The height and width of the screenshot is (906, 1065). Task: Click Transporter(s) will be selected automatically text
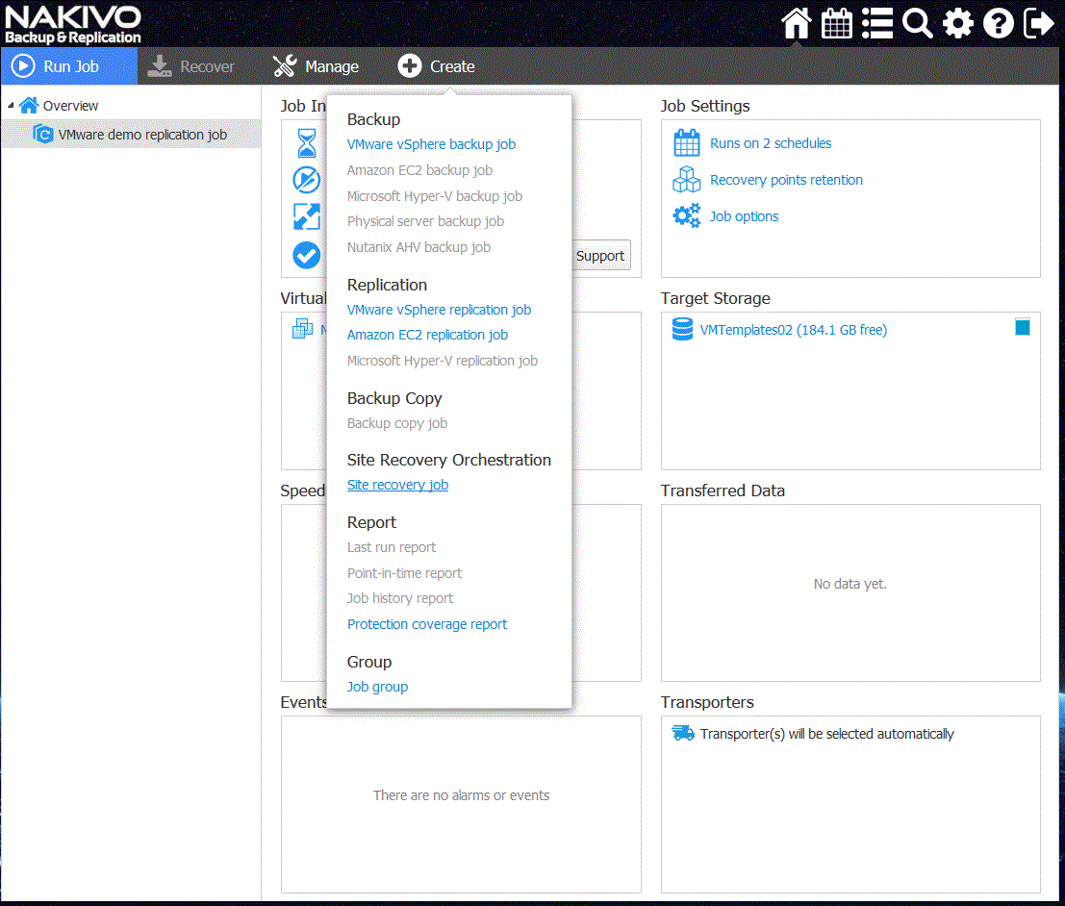[x=826, y=734]
